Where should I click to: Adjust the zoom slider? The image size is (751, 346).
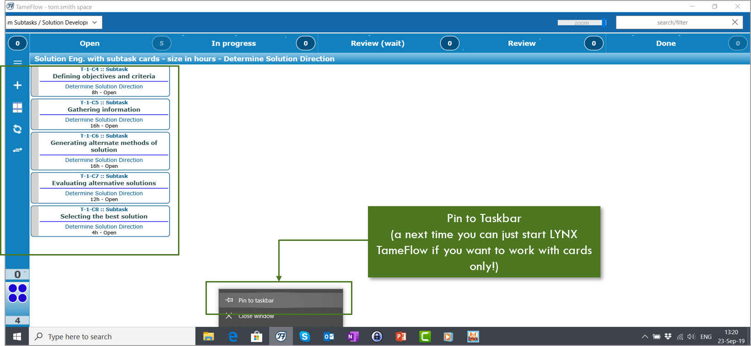582,22
